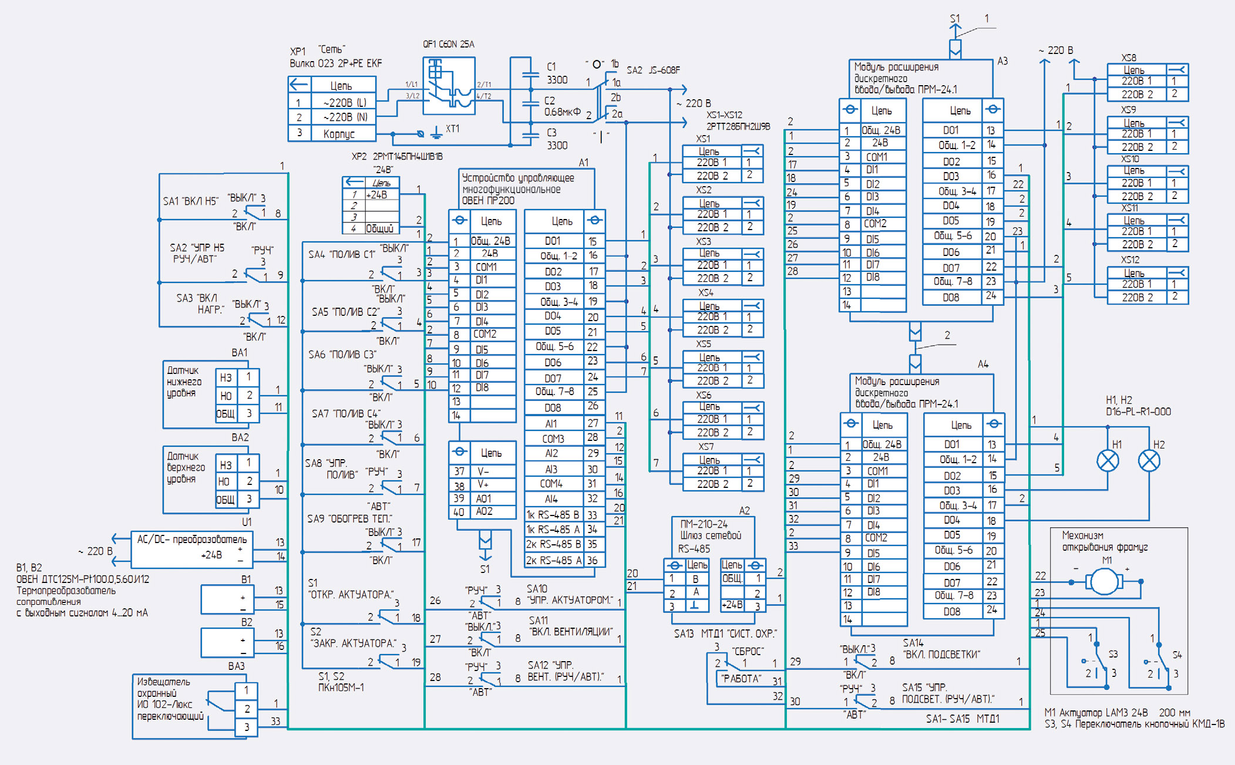Click the C2 0.68мкФ capacitor symbol
The height and width of the screenshot is (765, 1235).
point(530,105)
